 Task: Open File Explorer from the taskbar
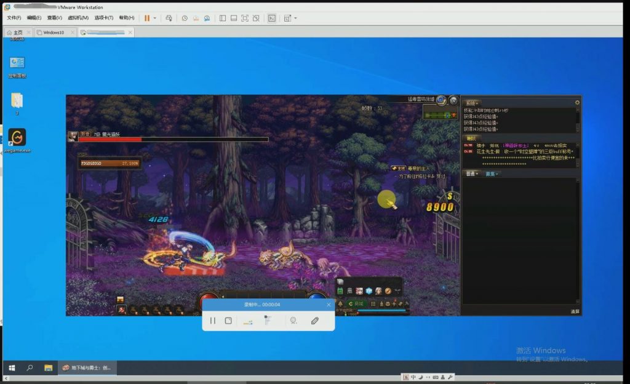48,367
